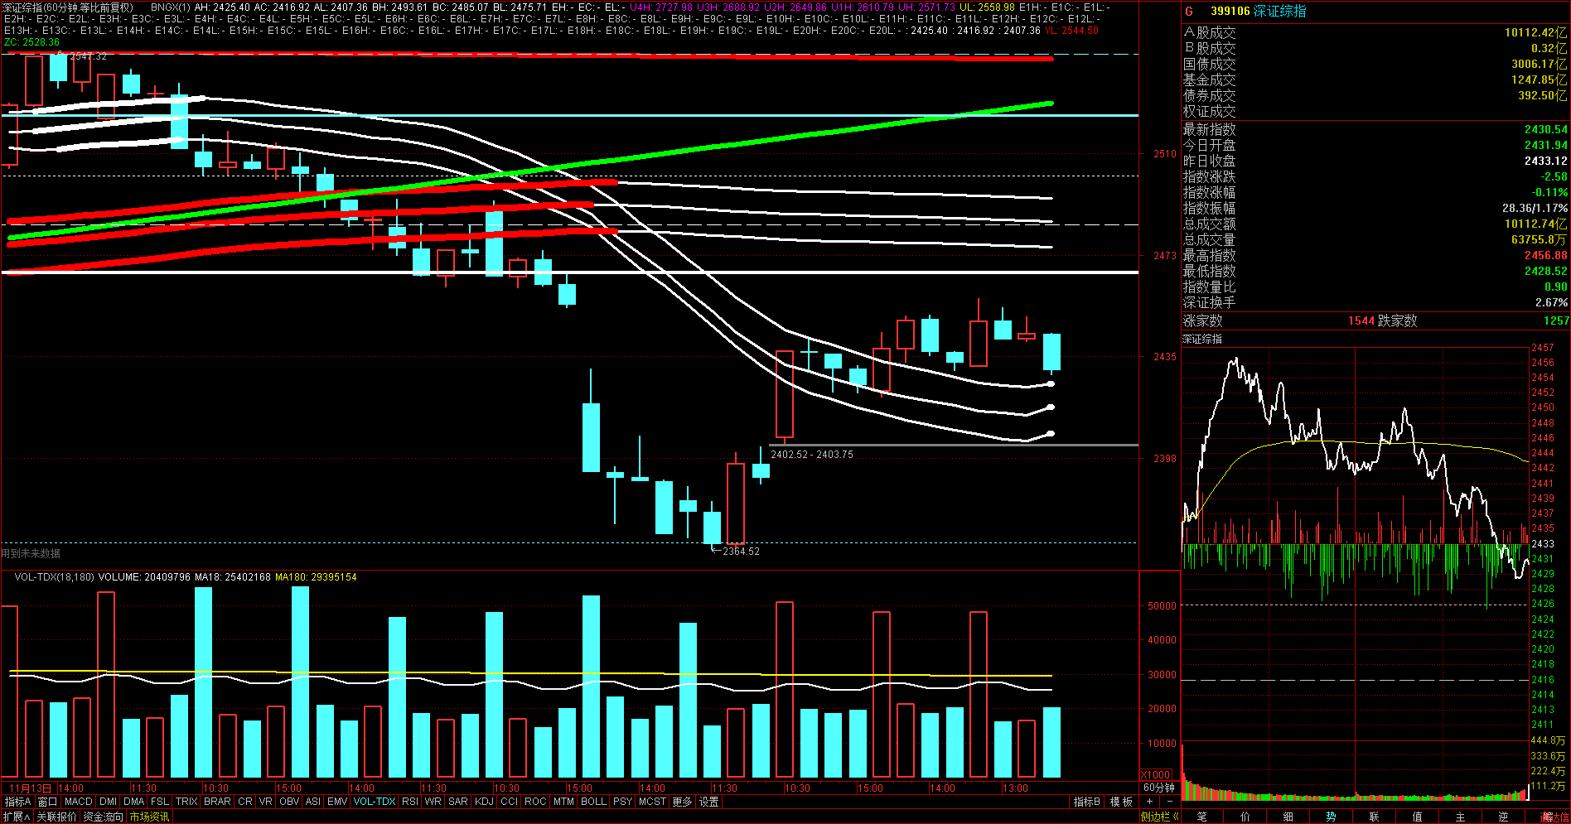Select the DMI indicator tab
1571x824 pixels.
tap(108, 802)
